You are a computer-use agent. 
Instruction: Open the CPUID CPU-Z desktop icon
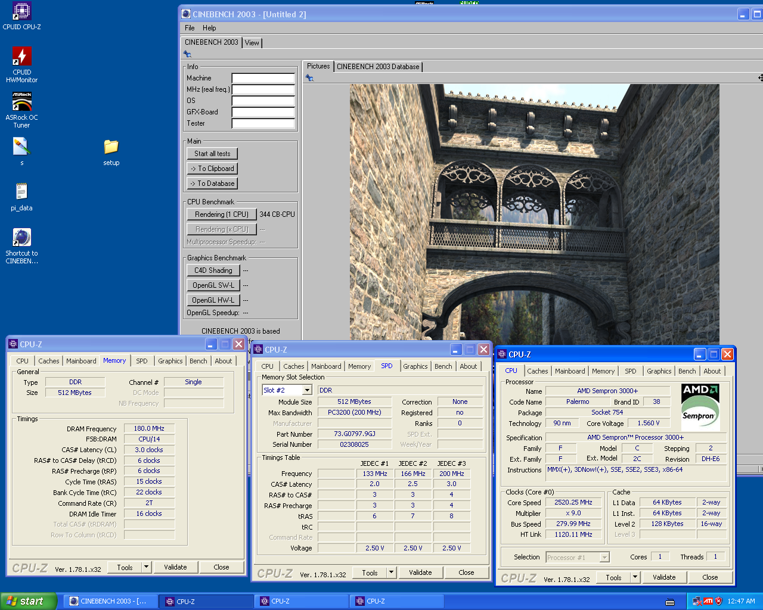(22, 16)
